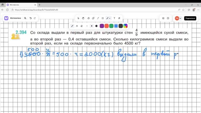Open the rainbow custom color picker
The image size is (201, 113).
pos(125,26)
